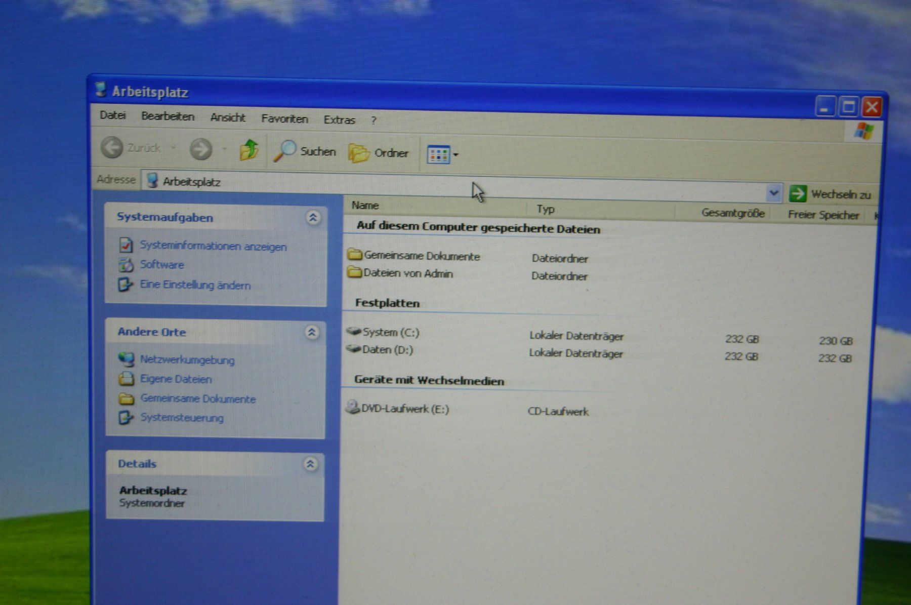
Task: Click the Software add/remove icon
Action: (x=126, y=264)
